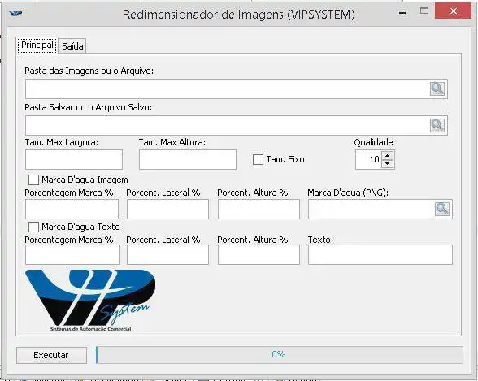Focus image watermark Porcentagem Marca % field

[x=72, y=209]
